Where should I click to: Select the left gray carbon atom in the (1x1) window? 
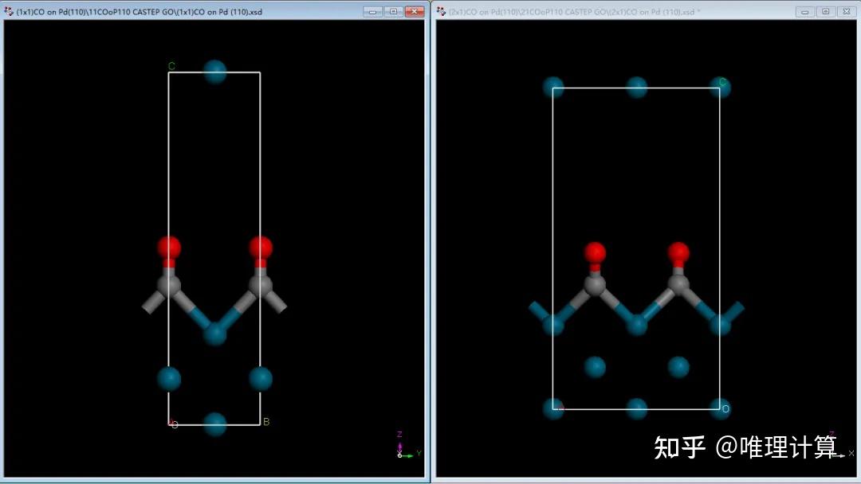pos(169,286)
